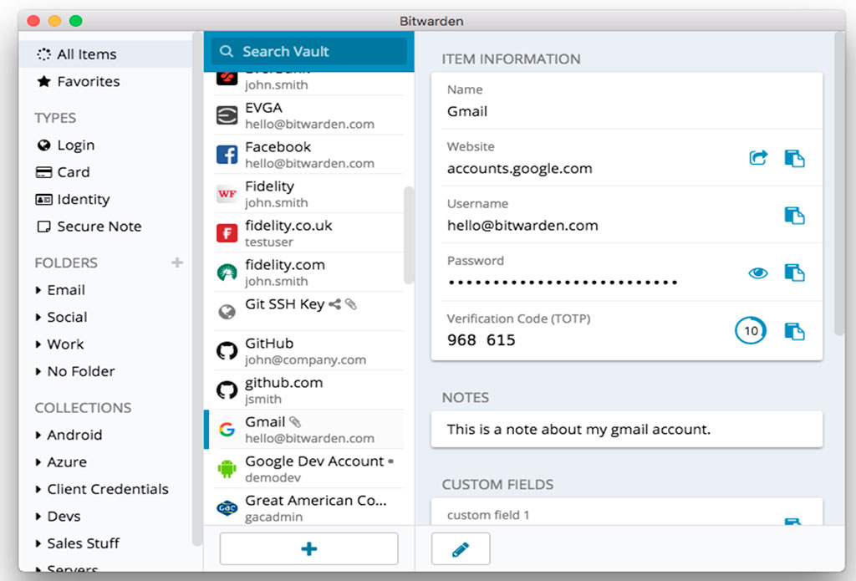The image size is (856, 581).
Task: Expand the Sales Stuff collection arrow
Action: [38, 544]
